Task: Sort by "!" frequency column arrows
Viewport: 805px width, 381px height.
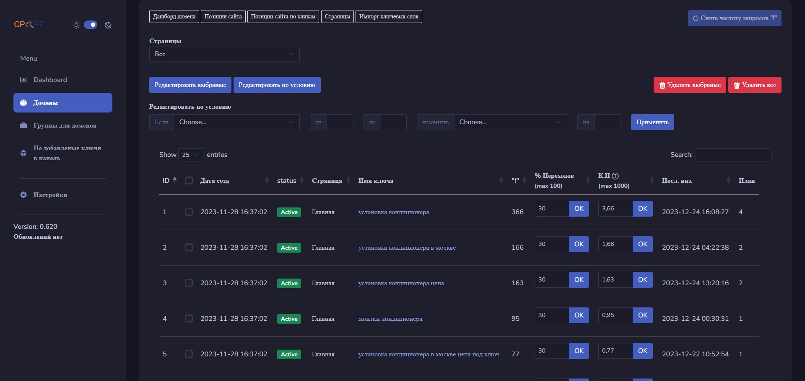Action: click(x=524, y=181)
